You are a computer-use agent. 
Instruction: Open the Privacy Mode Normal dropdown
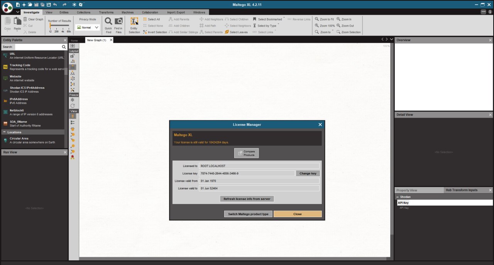[x=88, y=27]
